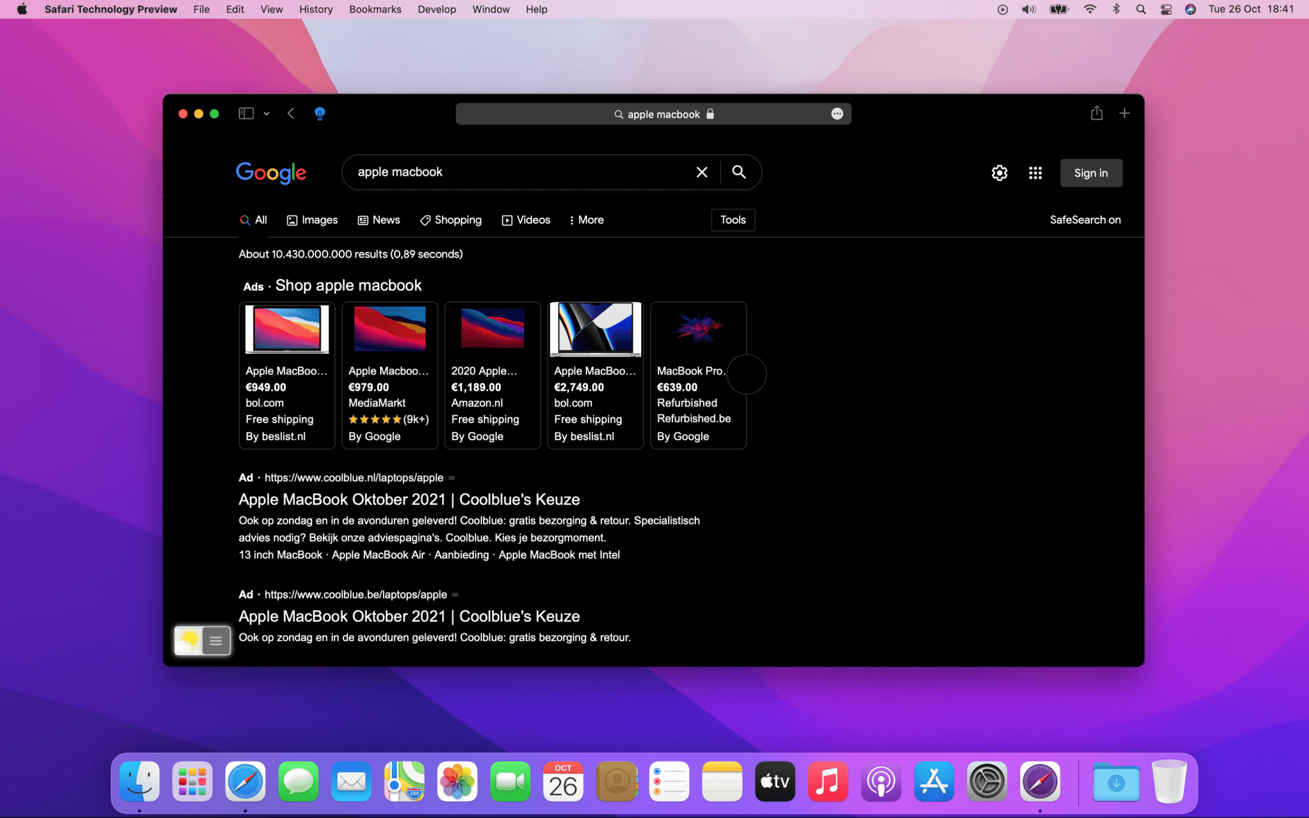This screenshot has height=818, width=1309.
Task: Click the Google Apps grid icon
Action: coord(1035,173)
